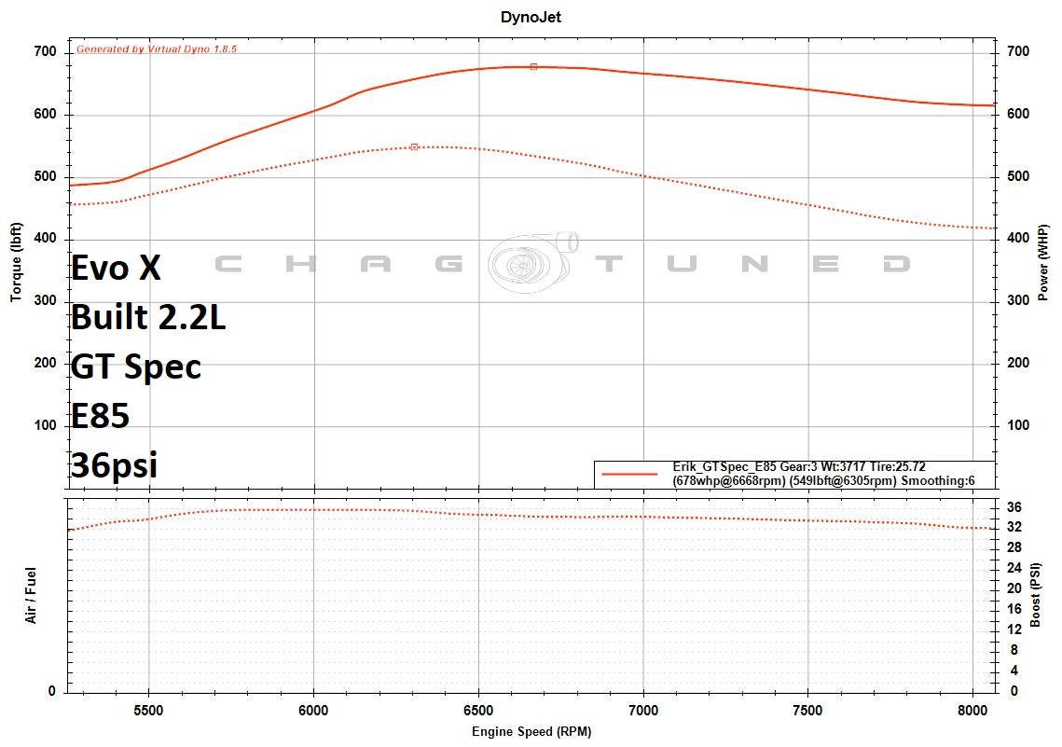Select the 300 label on the Torque axis
Screen dimensions: 1062x747
pos(45,300)
